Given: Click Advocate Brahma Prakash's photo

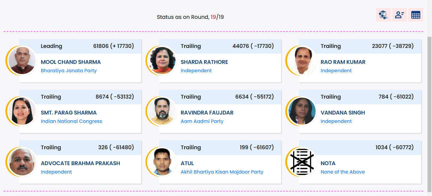Looking at the screenshot, I should pos(22,162).
